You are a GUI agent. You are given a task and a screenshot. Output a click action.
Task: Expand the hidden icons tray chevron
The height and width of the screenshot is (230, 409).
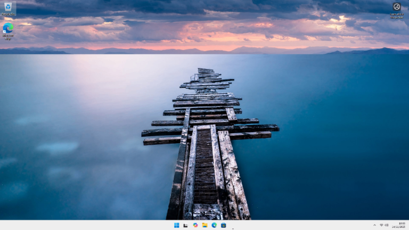tap(374, 225)
